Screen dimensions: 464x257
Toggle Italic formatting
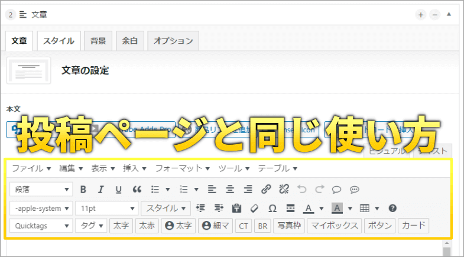[100, 189]
